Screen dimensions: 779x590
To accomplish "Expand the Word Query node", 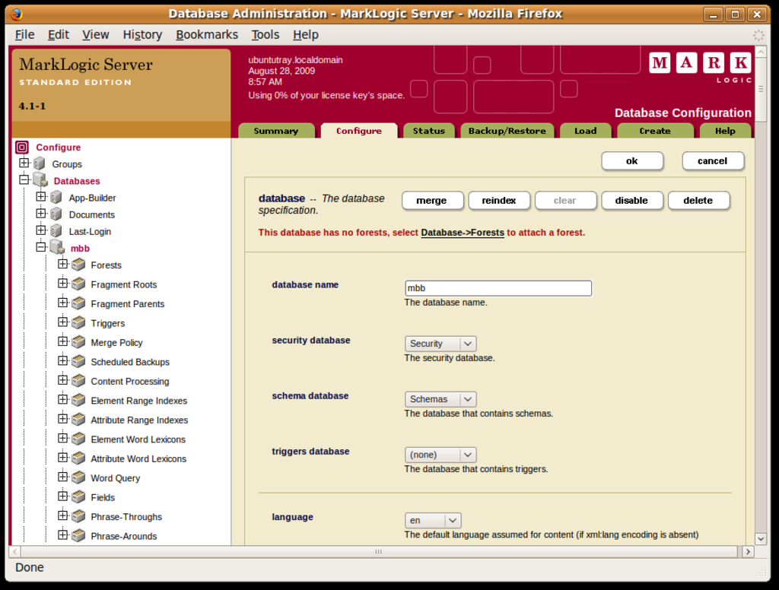I will [62, 477].
